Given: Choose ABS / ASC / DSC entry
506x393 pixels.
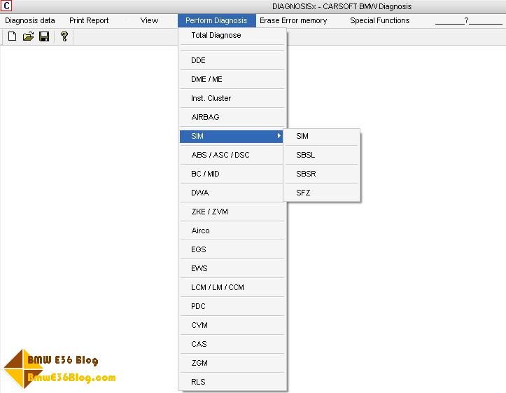Looking at the screenshot, I should pyautogui.click(x=232, y=155).
